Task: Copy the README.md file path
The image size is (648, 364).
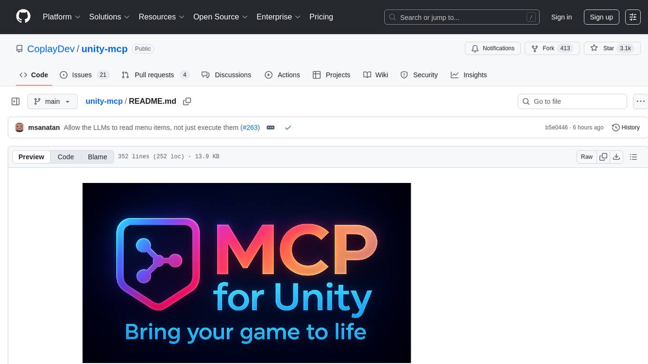Action: [x=187, y=101]
